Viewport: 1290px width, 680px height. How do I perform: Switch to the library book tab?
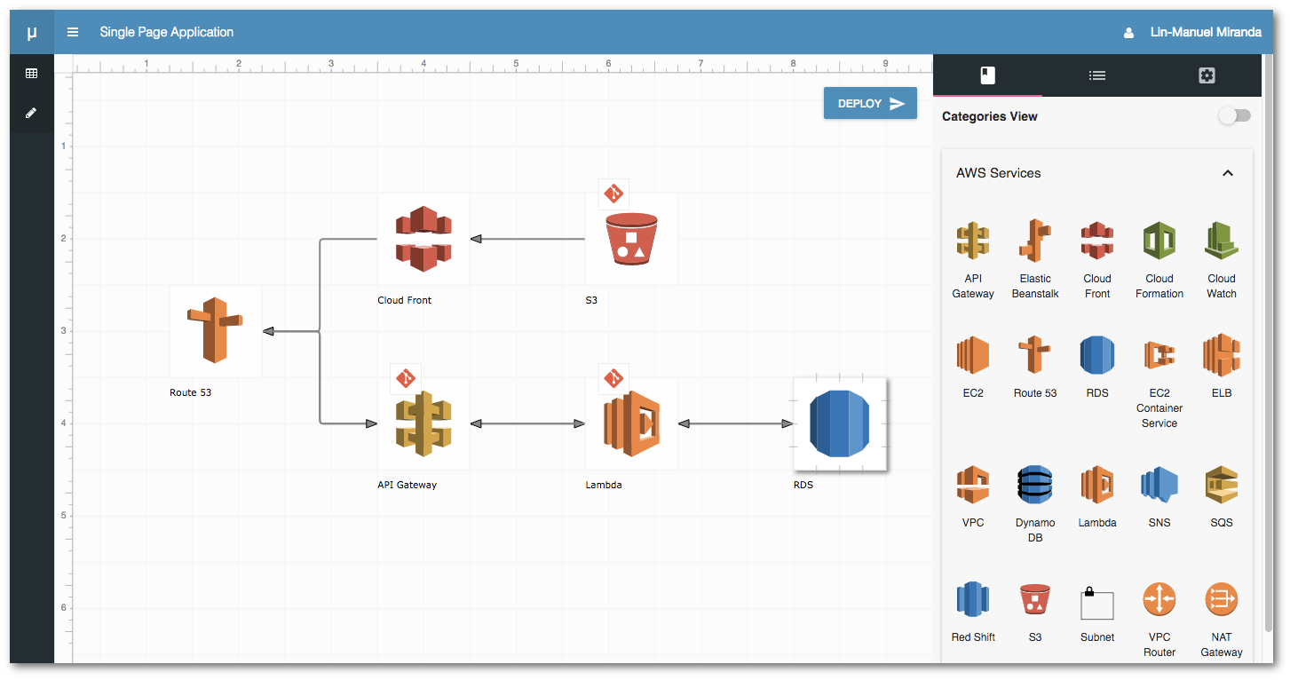pos(987,75)
